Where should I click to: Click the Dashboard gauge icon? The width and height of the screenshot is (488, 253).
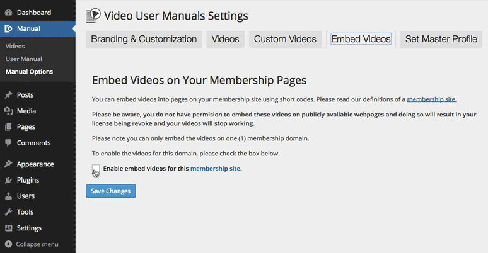8,13
